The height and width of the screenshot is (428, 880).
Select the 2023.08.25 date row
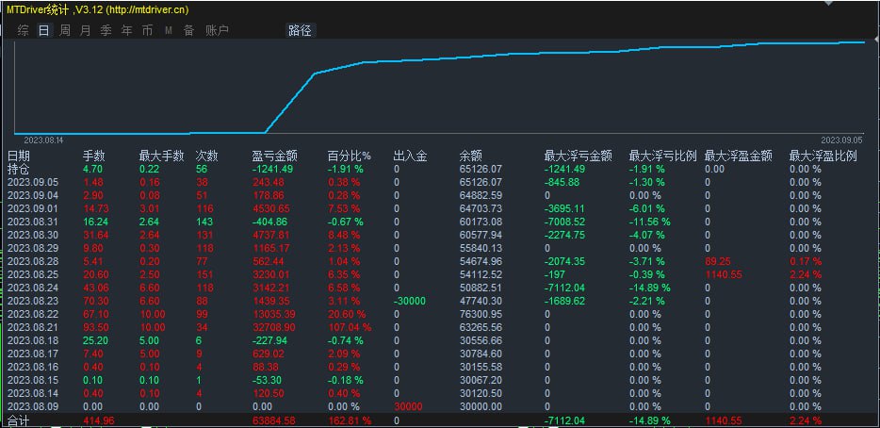click(x=32, y=274)
